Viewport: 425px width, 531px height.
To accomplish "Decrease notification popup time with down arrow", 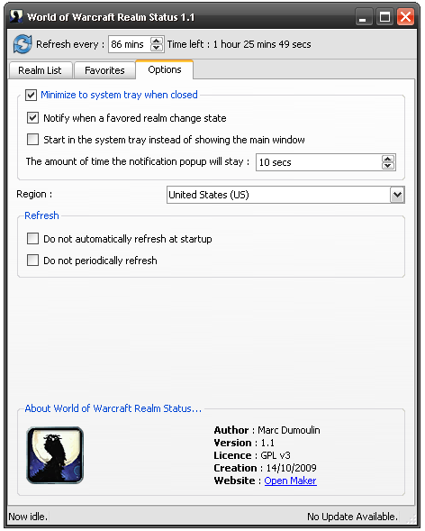I will [x=388, y=166].
